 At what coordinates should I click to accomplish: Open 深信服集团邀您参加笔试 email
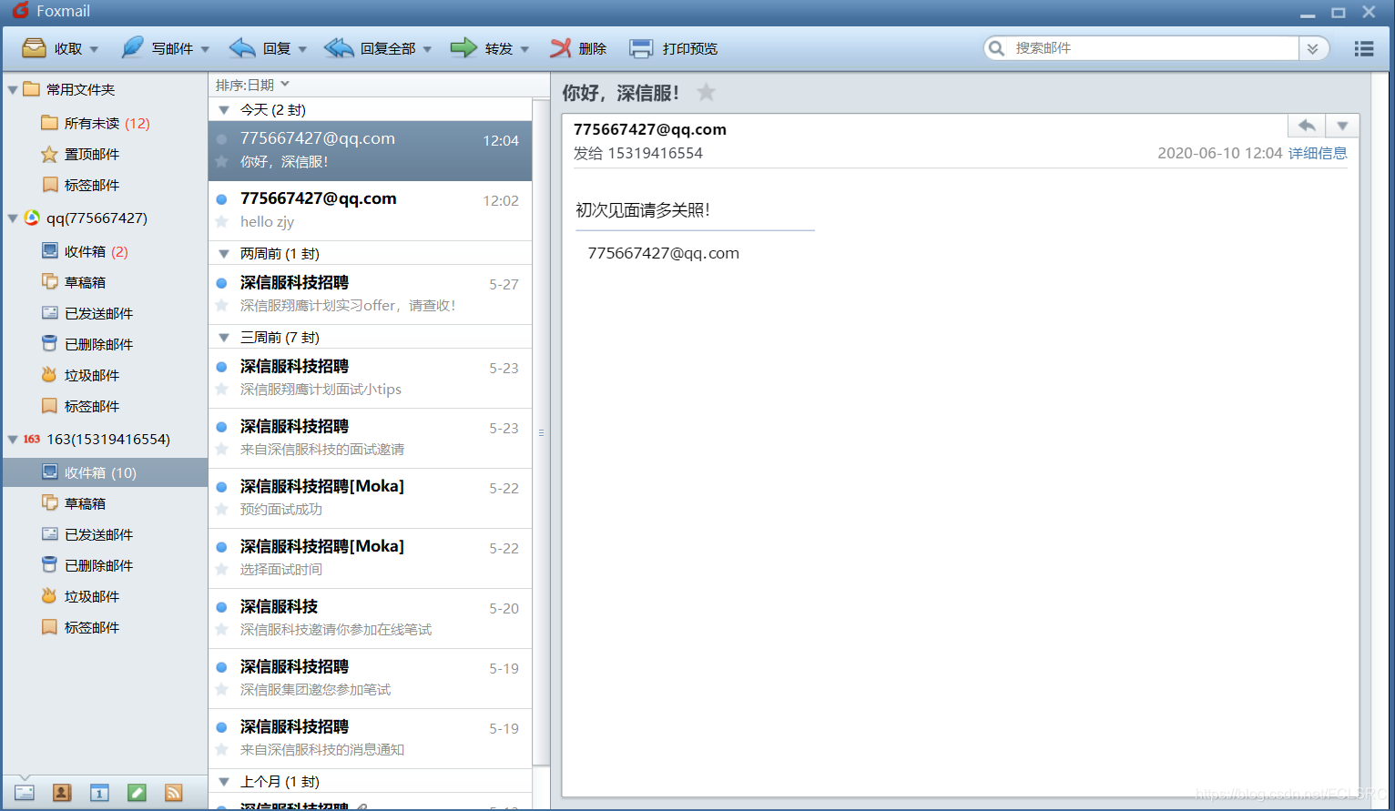pos(370,678)
